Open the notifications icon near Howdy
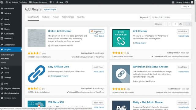The width and height of the screenshot is (196, 110). tap(173, 2)
